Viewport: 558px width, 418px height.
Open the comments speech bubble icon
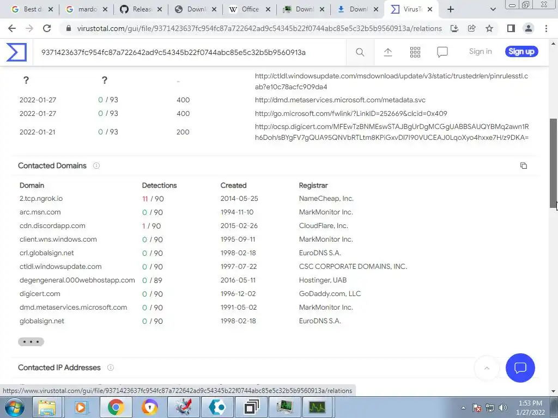click(442, 52)
